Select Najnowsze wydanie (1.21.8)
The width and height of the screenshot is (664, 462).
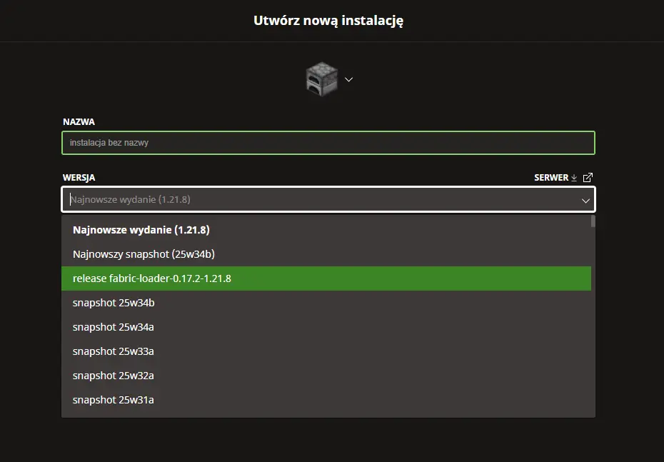coord(326,230)
